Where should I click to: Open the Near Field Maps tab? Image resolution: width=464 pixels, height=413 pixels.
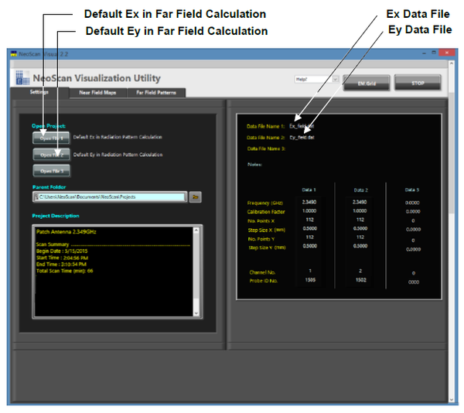(97, 93)
